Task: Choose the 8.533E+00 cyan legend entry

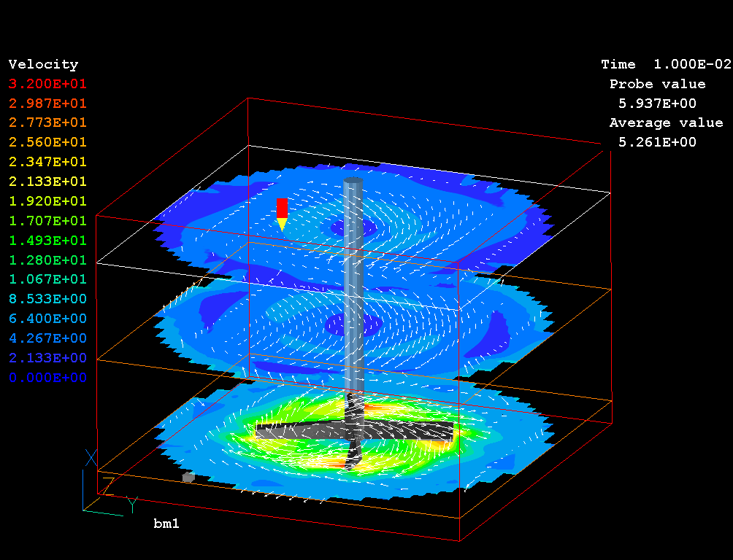Action: 47,299
